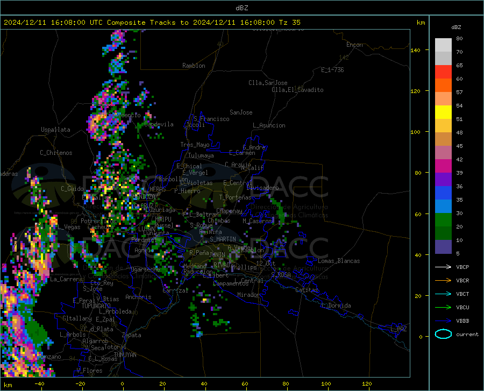Pick the bright green swatch near 20 dBZ
Viewport: 484px width, 391px height.
(x=443, y=220)
